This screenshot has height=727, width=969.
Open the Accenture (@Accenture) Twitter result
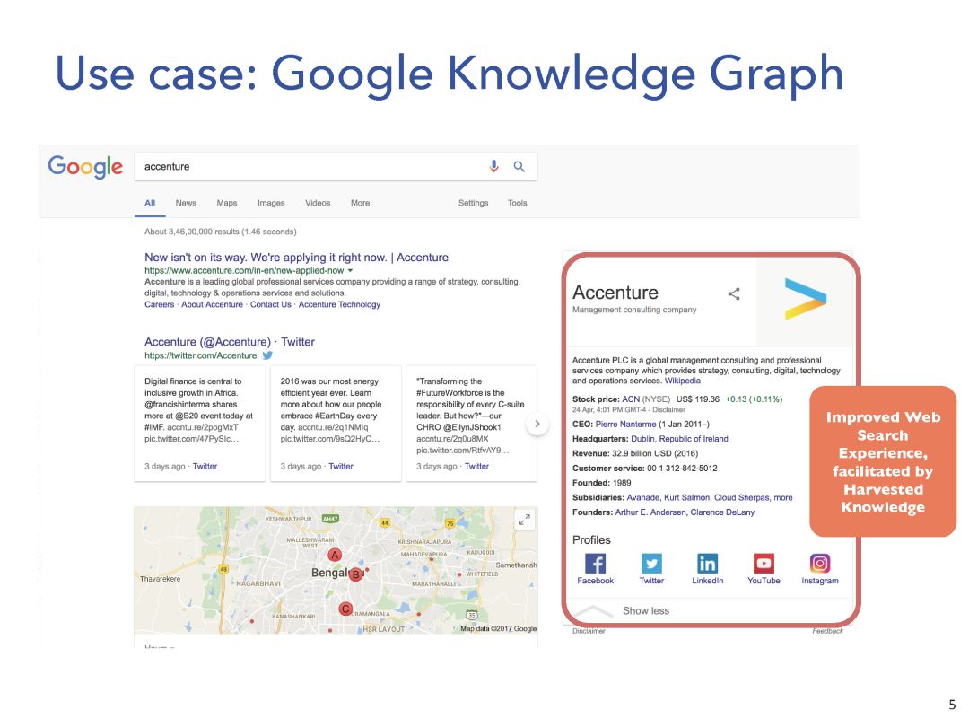230,342
